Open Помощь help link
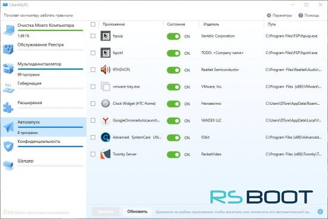 pyautogui.click(x=309, y=15)
